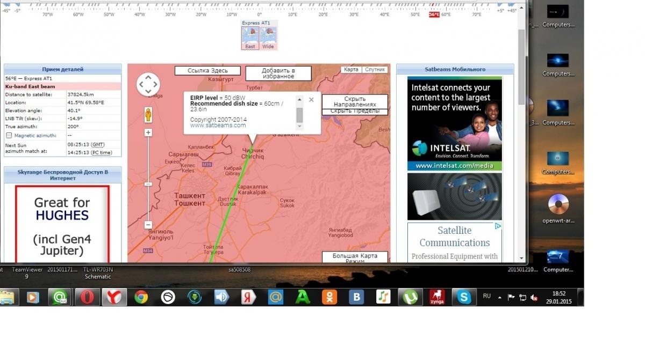The image size is (645, 362).
Task: Open Mail.ru Agent icon in taskbar
Action: click(x=59, y=297)
